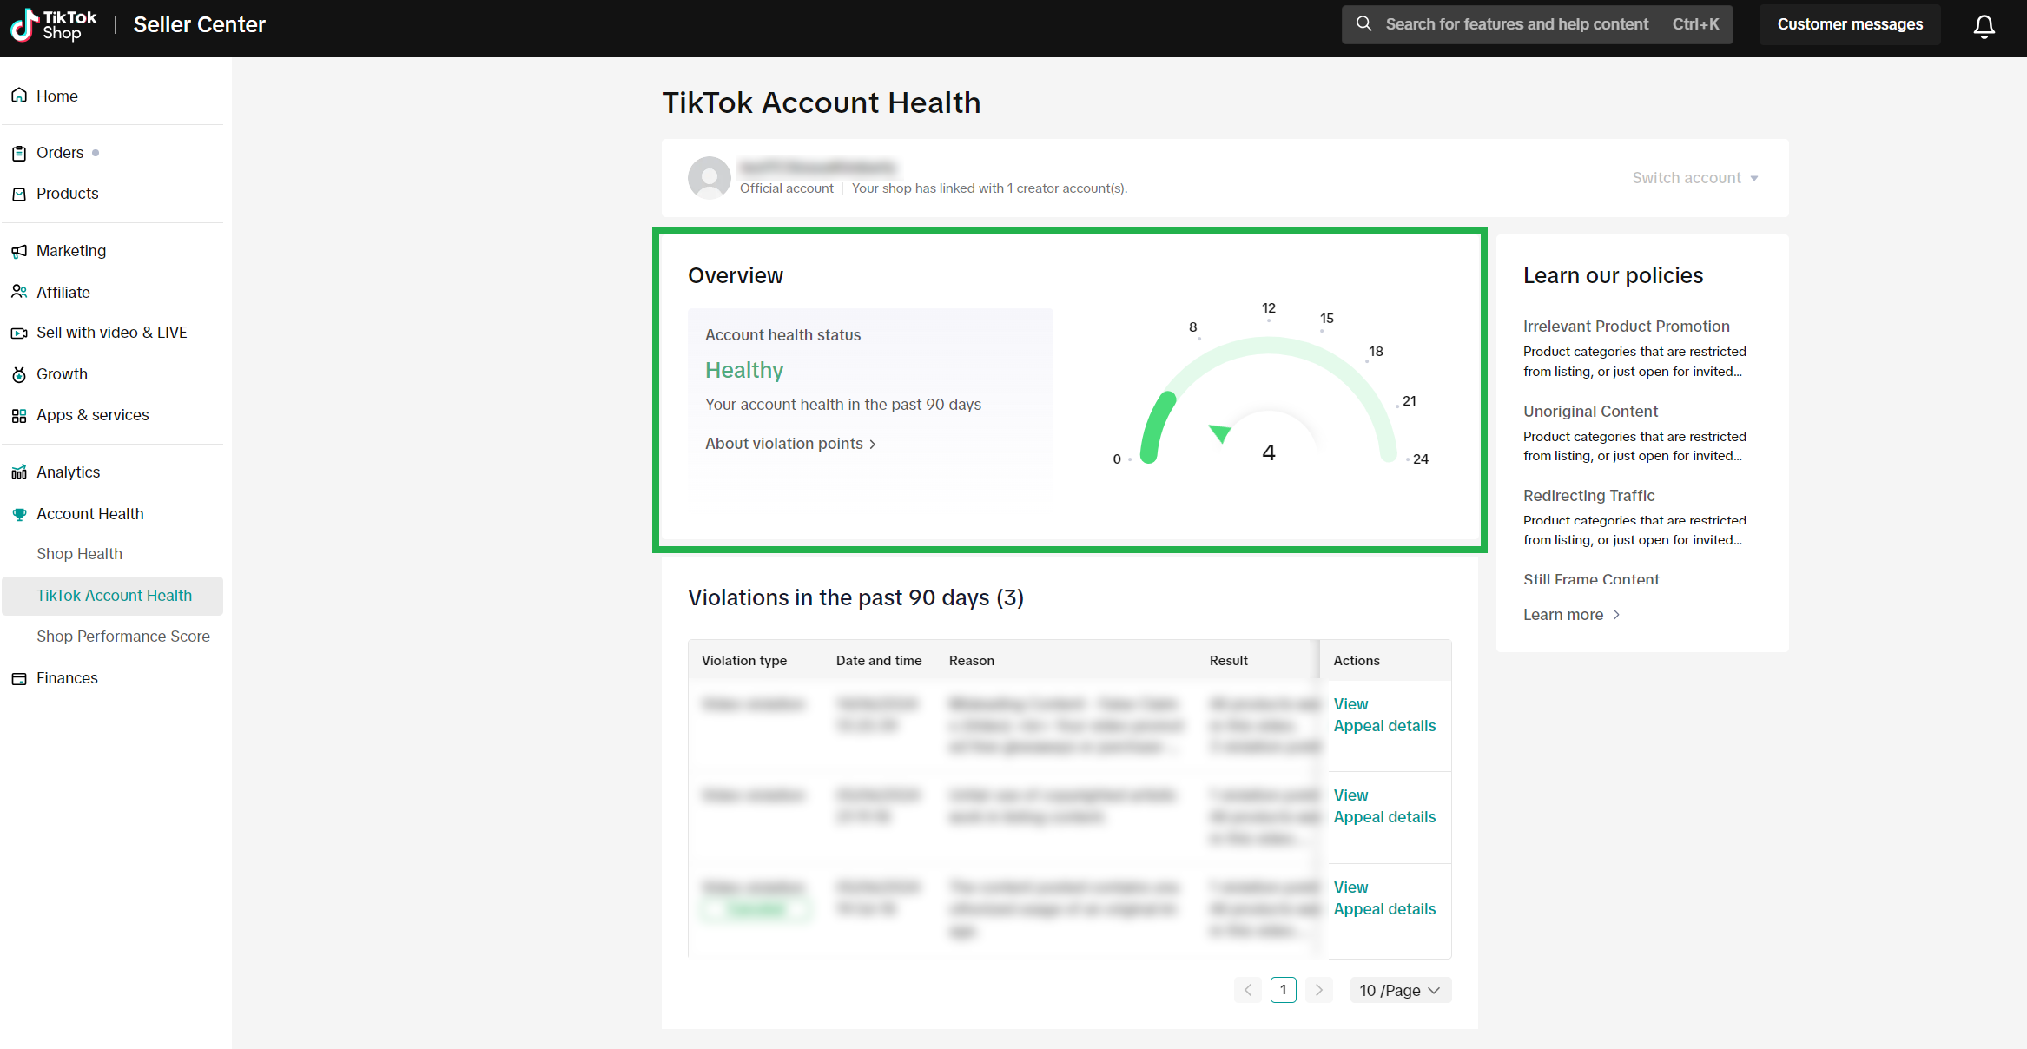The image size is (2027, 1049).
Task: Click the Affiliate people icon
Action: point(19,292)
